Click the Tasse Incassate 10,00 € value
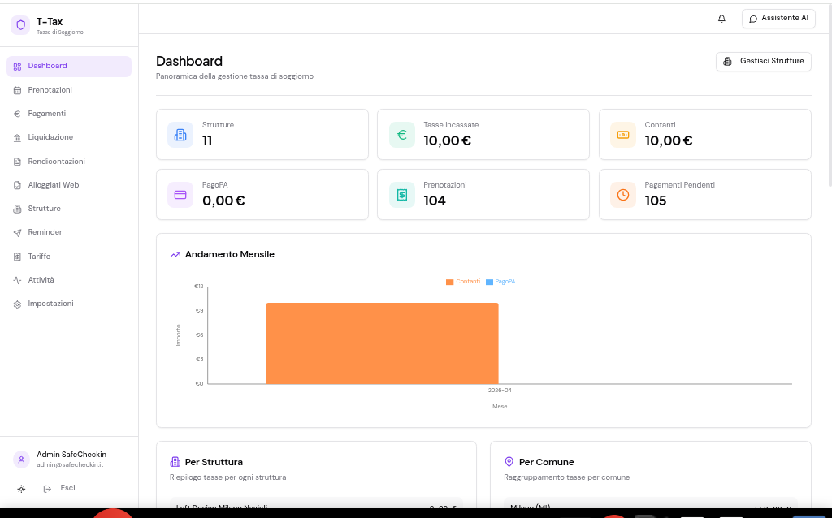 tap(448, 140)
